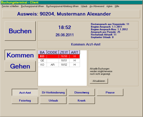The width and height of the screenshot is (143, 117).
Task: Click the Krank button
Action: pos(82,100)
